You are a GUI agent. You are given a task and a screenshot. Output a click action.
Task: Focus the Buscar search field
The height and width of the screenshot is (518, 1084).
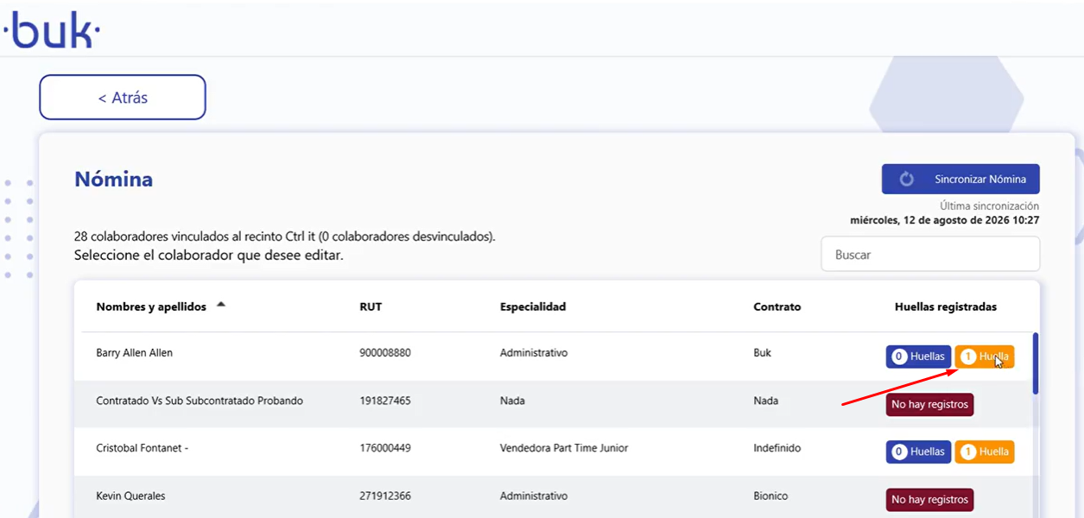pyautogui.click(x=930, y=255)
